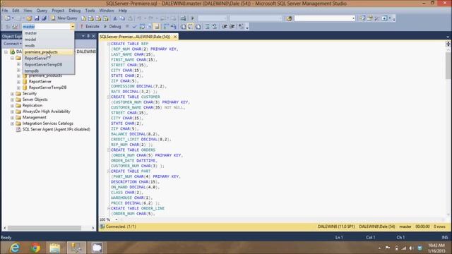Open Google Chrome from the taskbar
The height and width of the screenshot is (254, 452).
pos(35,248)
